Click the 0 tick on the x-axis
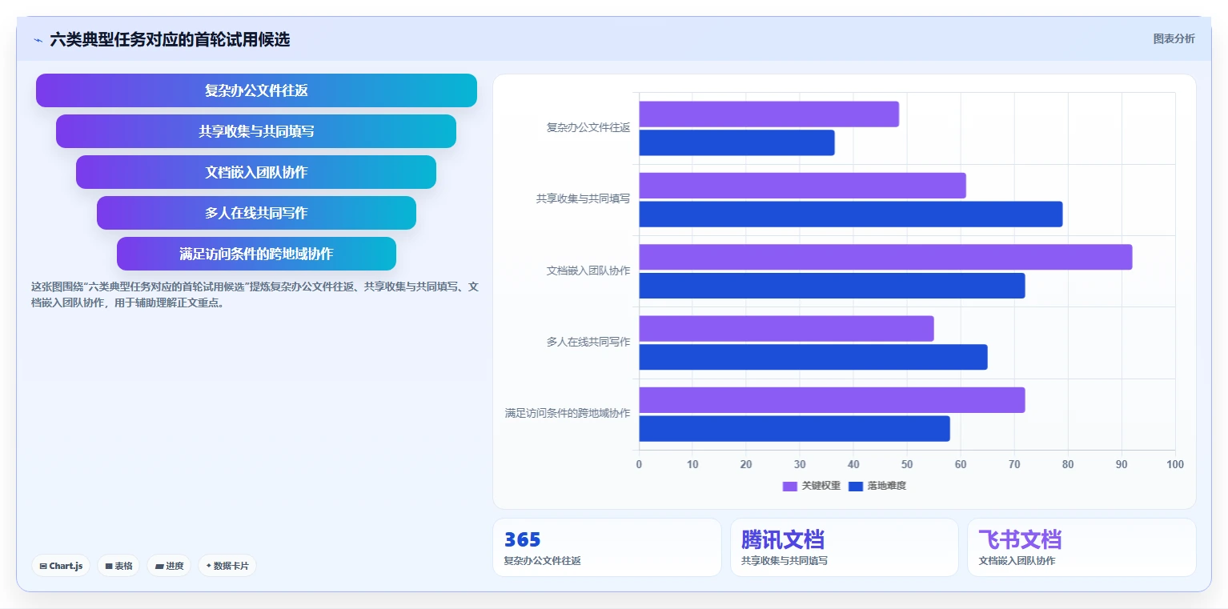 point(639,464)
